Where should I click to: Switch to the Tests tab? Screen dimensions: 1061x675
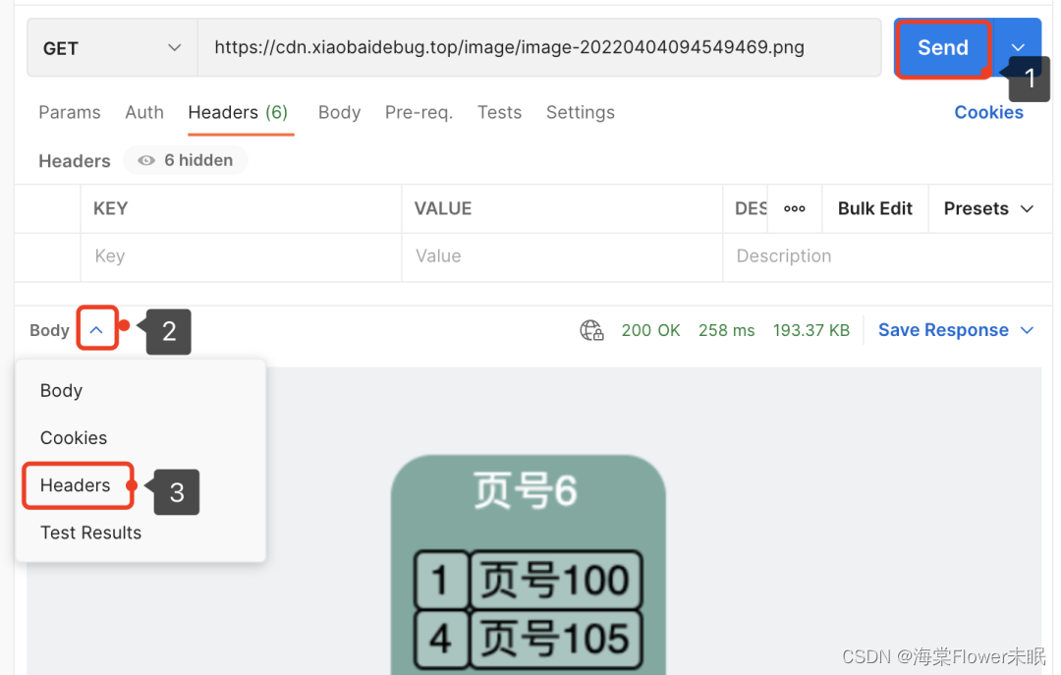click(x=499, y=112)
